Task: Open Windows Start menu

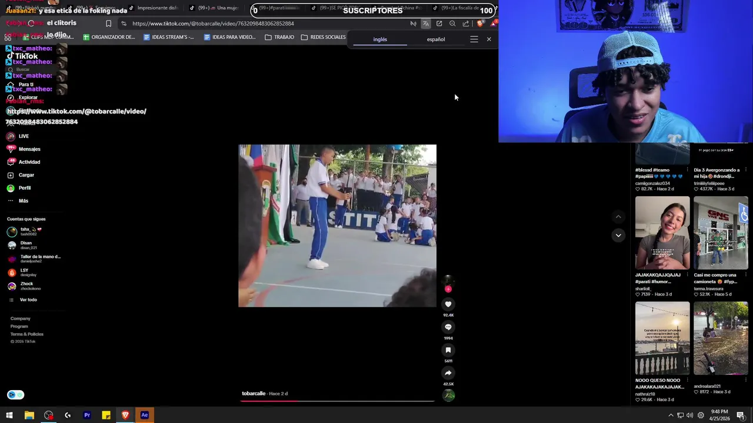Action: [9, 415]
